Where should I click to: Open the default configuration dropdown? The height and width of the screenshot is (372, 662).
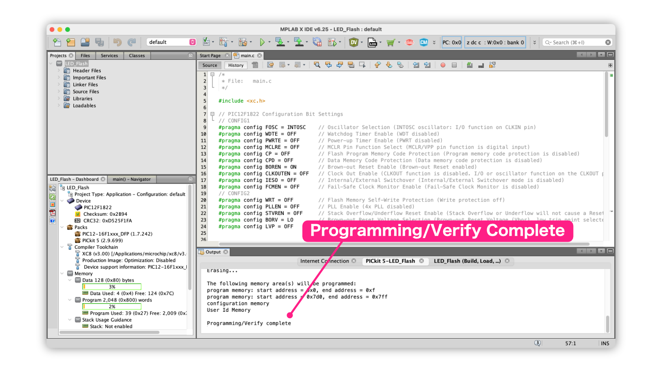click(x=172, y=42)
